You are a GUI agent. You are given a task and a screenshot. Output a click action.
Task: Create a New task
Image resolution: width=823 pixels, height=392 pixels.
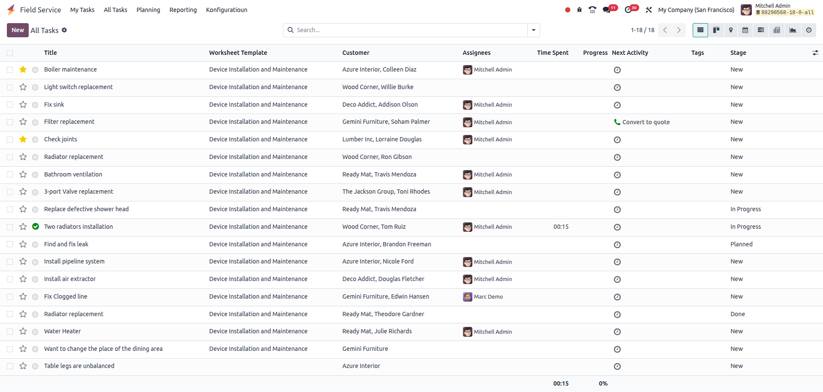(18, 30)
